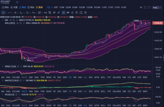The width and height of the screenshot is (164, 107).
Task: Open the 指标 indicators menu
Action: click(x=5, y=7)
